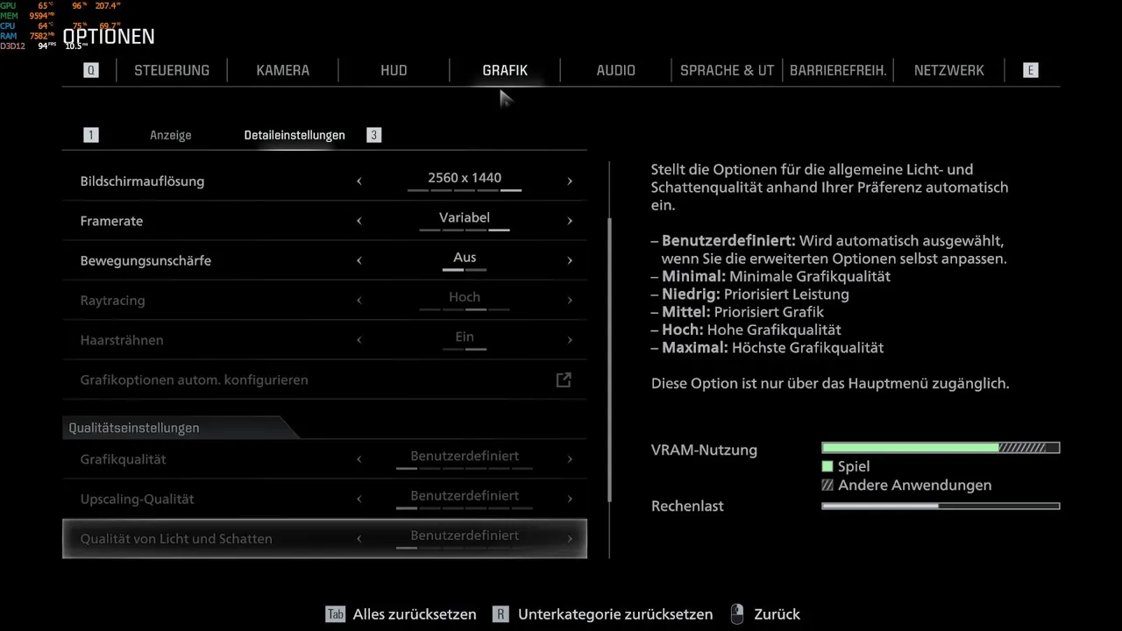Open external link icon for Grafikoptionen autom. konfigurieren
Screen dimensions: 1122x631
tap(564, 379)
